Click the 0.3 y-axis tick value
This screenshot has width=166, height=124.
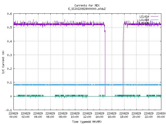point(9,55)
